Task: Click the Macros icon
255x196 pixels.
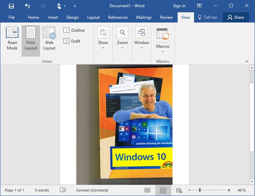Action: tap(163, 34)
